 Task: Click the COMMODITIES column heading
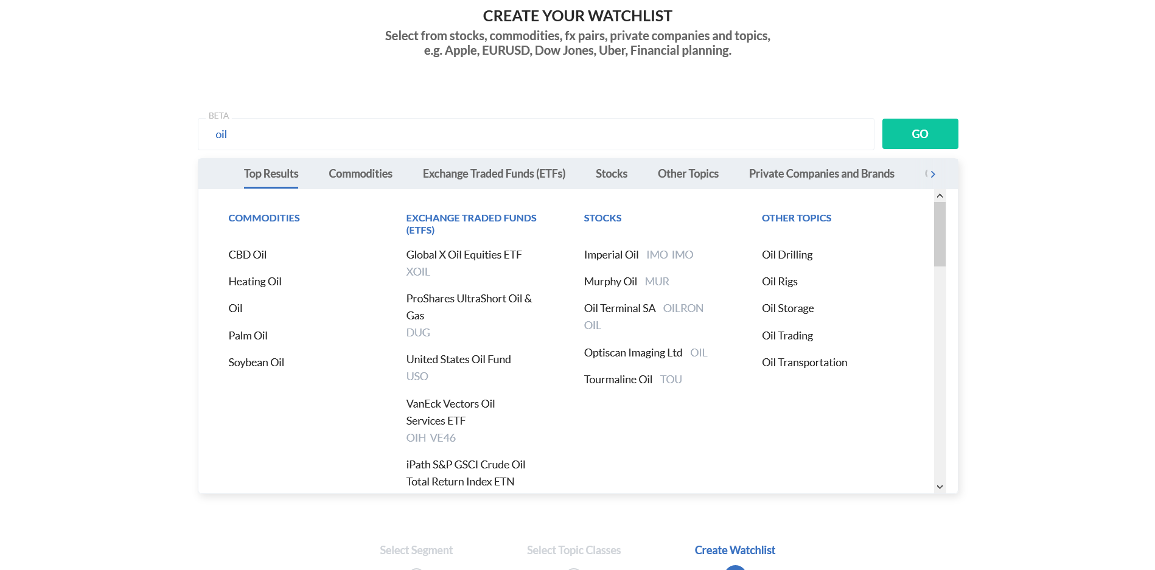coord(264,218)
